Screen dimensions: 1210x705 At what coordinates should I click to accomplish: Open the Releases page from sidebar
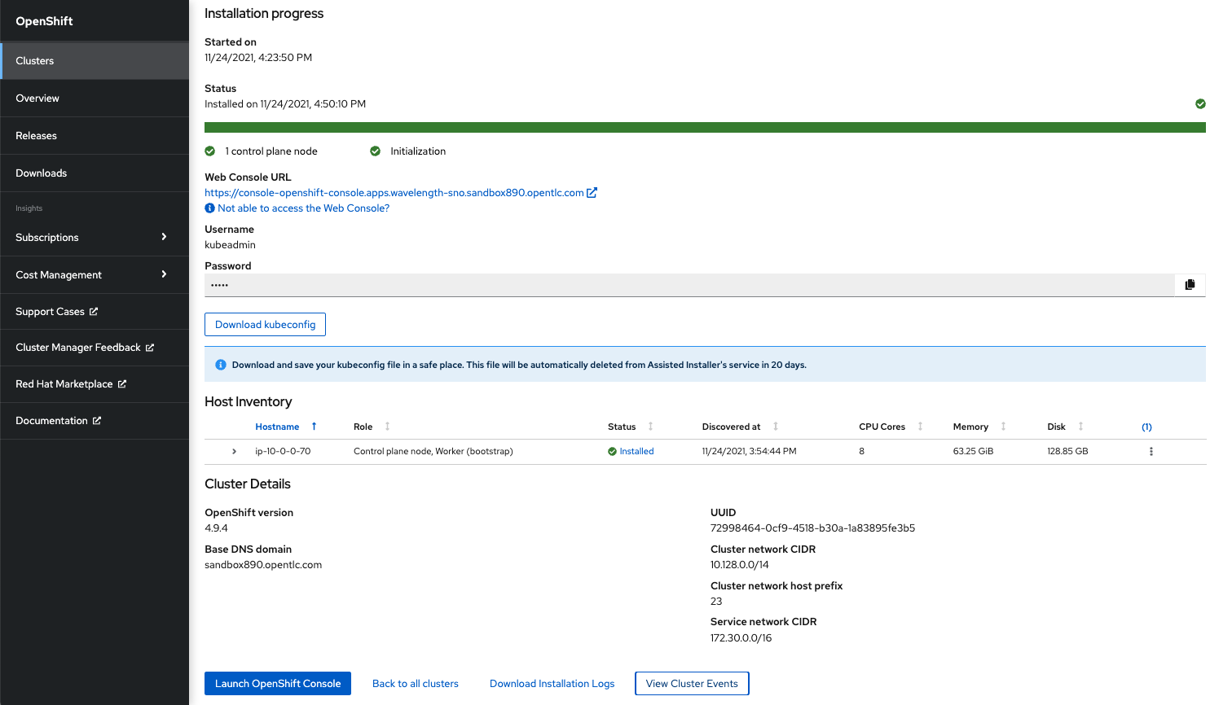[36, 135]
